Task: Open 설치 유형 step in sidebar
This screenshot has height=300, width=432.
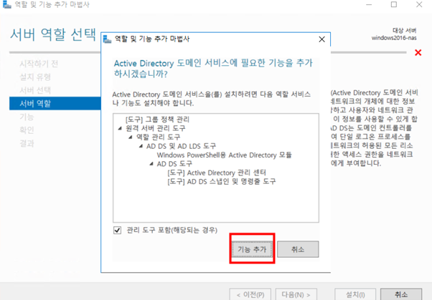Action: (35, 77)
